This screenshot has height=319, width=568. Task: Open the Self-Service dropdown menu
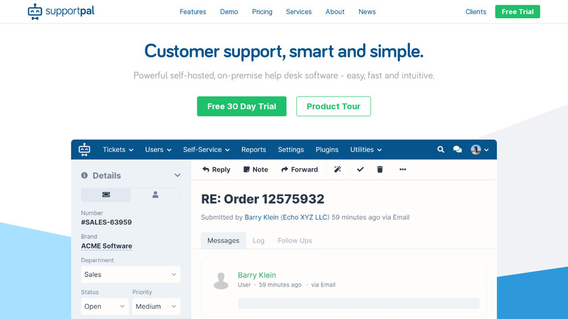[x=206, y=149]
